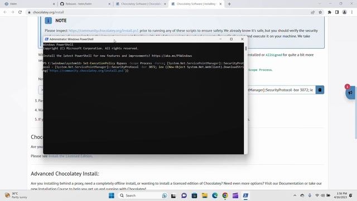Open Bing chat icon in search box
Screen dimensions: 357x201
click(165, 195)
